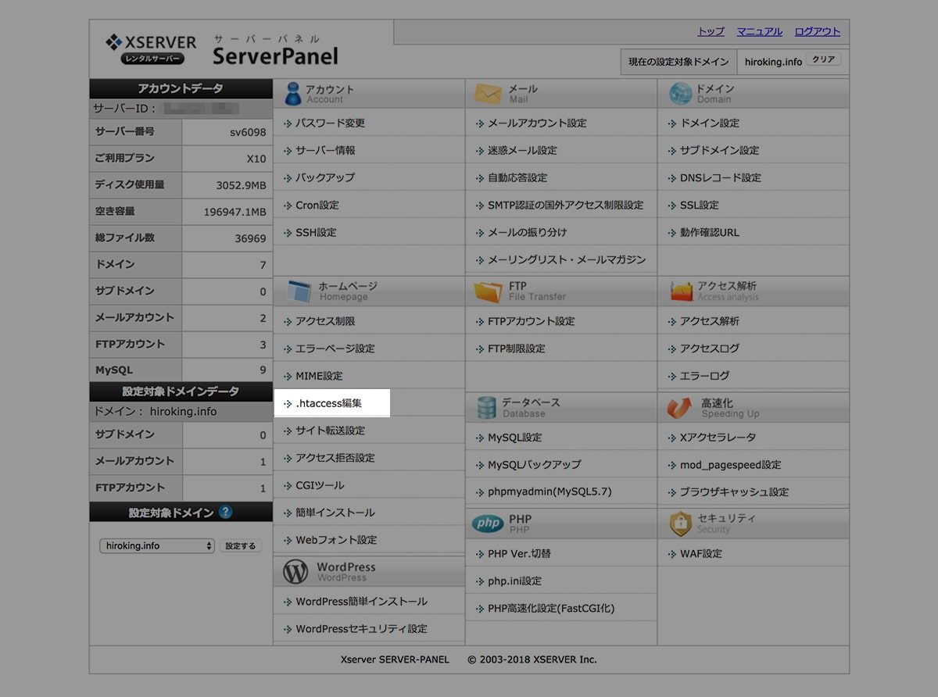Click the PHP logo icon
938x697 pixels.
(488, 524)
